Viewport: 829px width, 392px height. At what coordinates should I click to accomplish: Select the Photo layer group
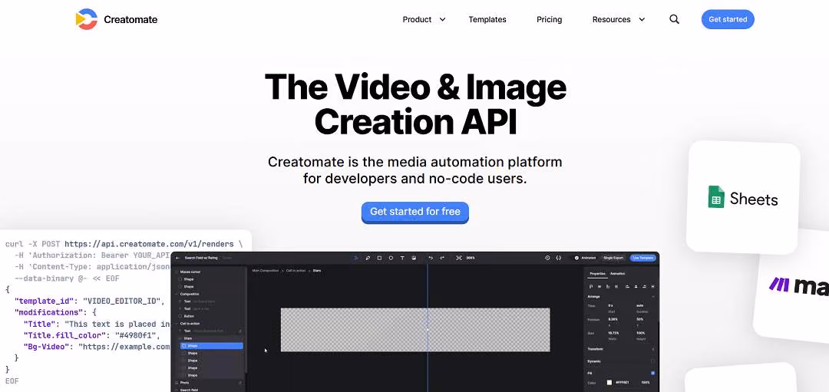(x=184, y=383)
